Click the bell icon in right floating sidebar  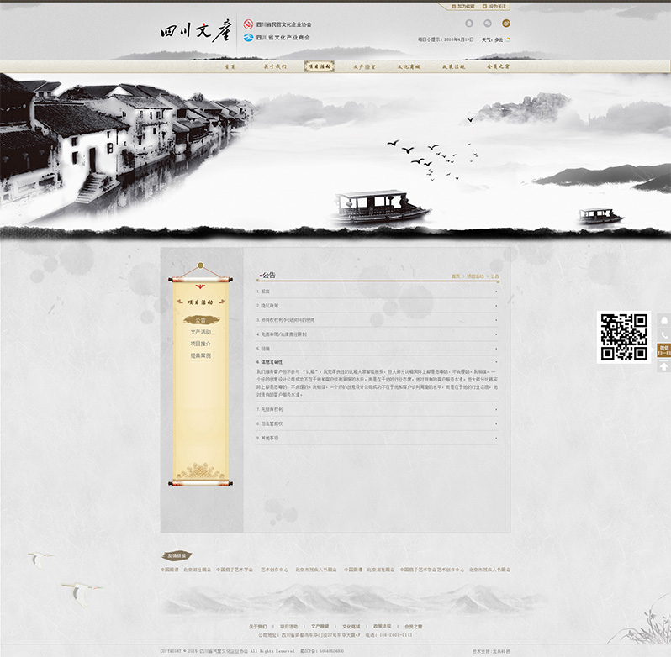(663, 320)
